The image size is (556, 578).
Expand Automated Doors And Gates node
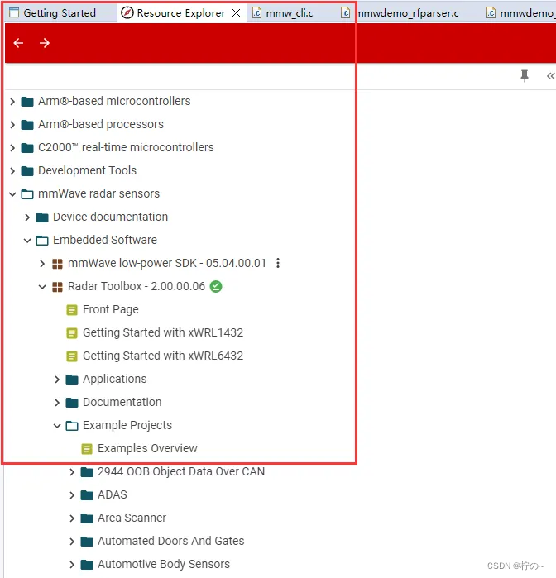click(x=72, y=542)
